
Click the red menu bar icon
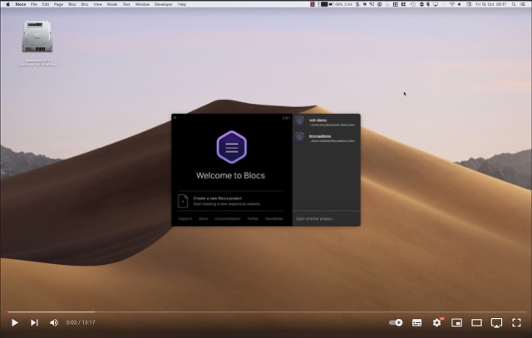click(x=313, y=4)
